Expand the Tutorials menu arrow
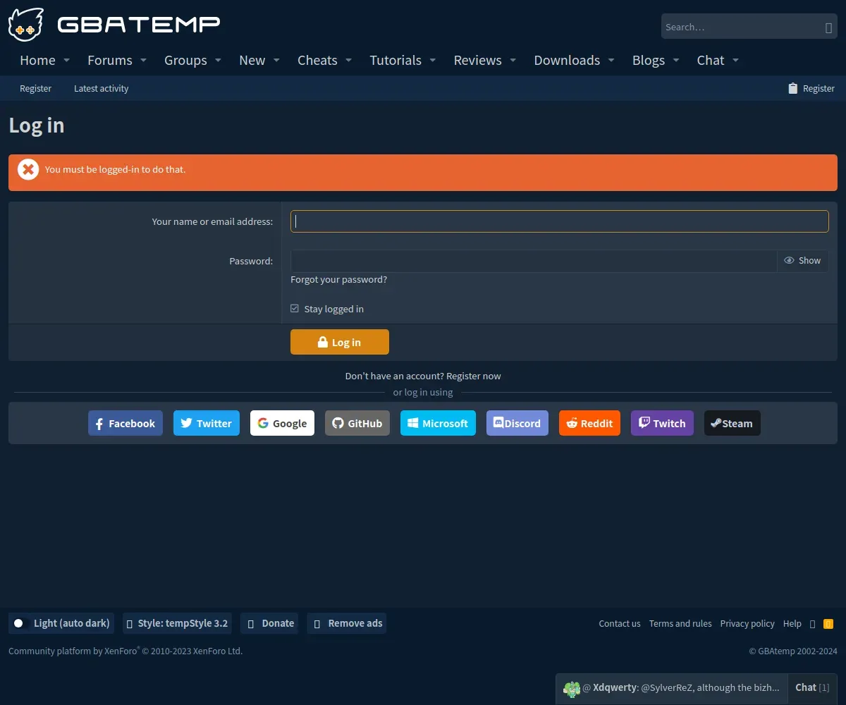The height and width of the screenshot is (705, 846). tap(433, 61)
